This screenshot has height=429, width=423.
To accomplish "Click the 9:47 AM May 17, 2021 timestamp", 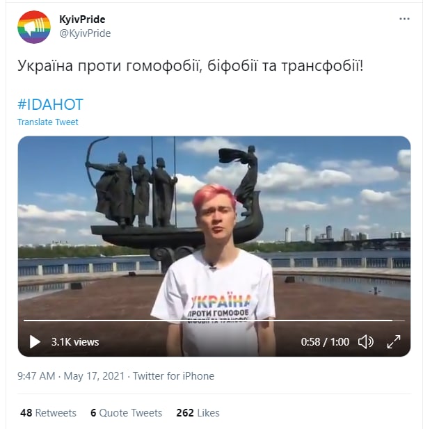I will pos(71,376).
